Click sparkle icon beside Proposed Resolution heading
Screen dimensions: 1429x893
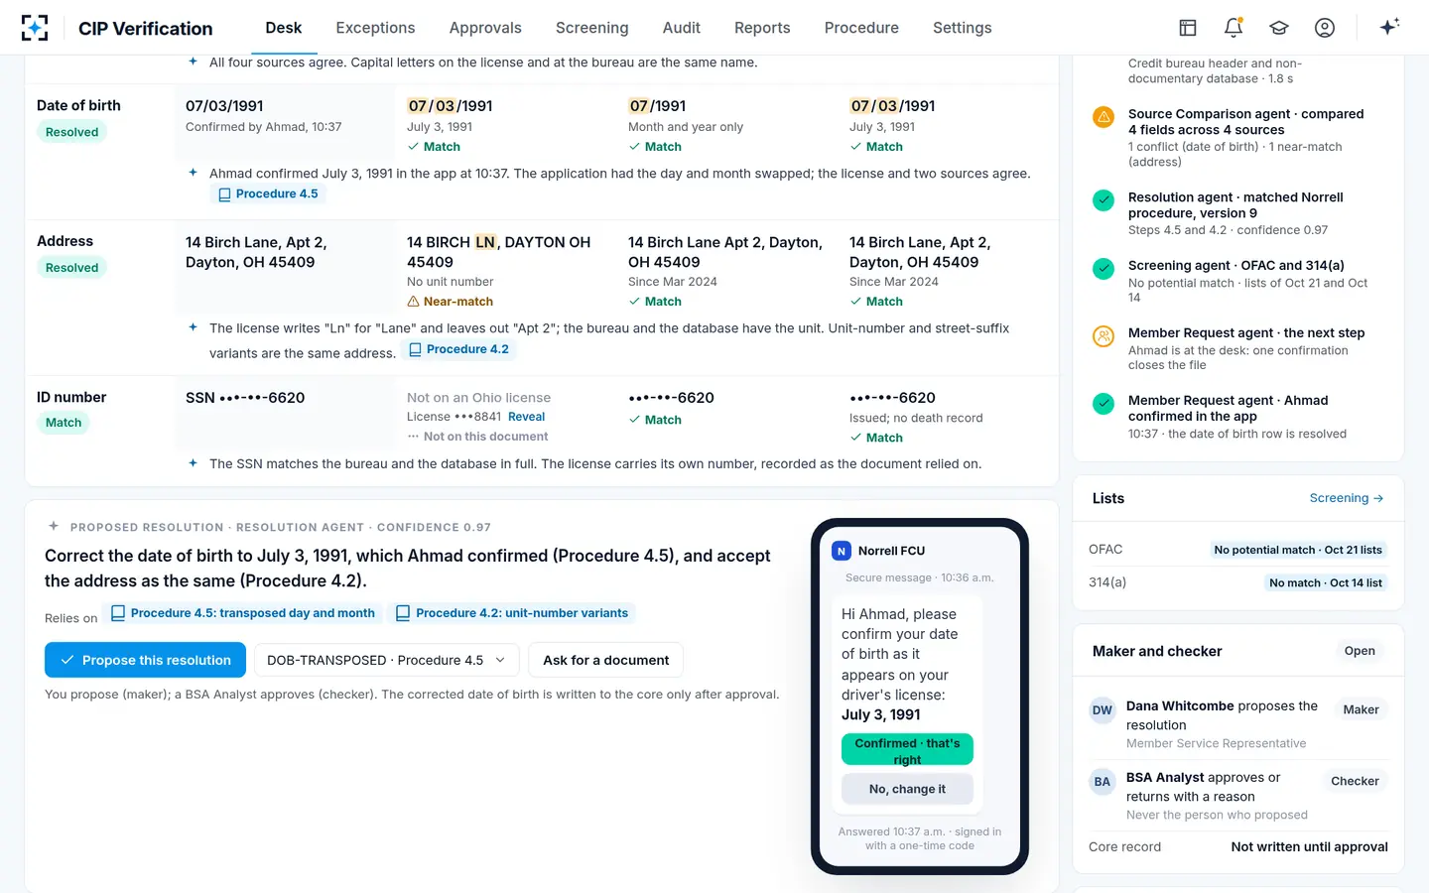click(x=54, y=527)
